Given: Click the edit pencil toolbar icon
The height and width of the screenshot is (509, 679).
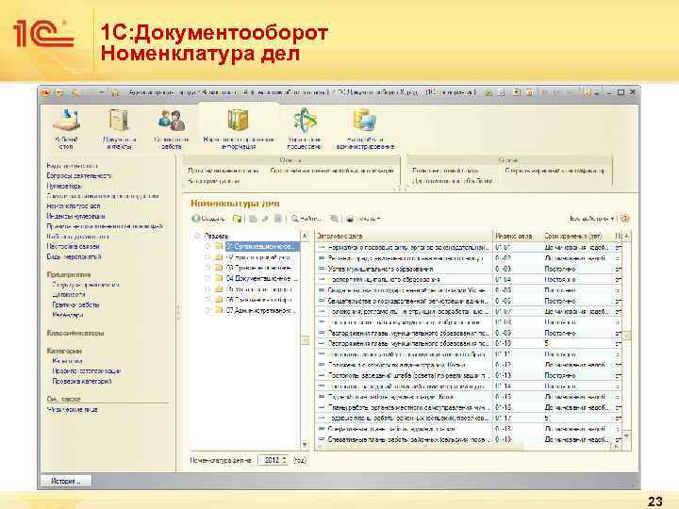Looking at the screenshot, I should tap(265, 219).
